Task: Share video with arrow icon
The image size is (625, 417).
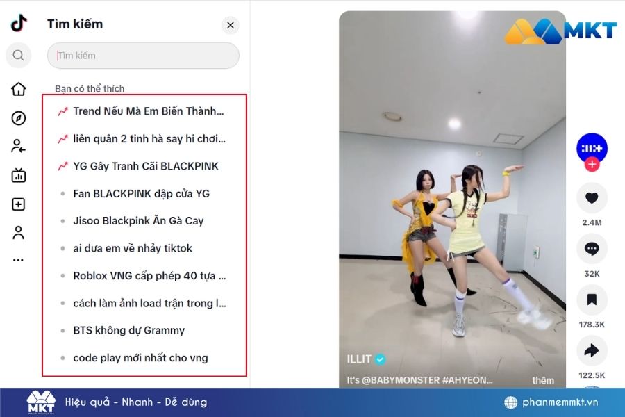Action: point(592,350)
